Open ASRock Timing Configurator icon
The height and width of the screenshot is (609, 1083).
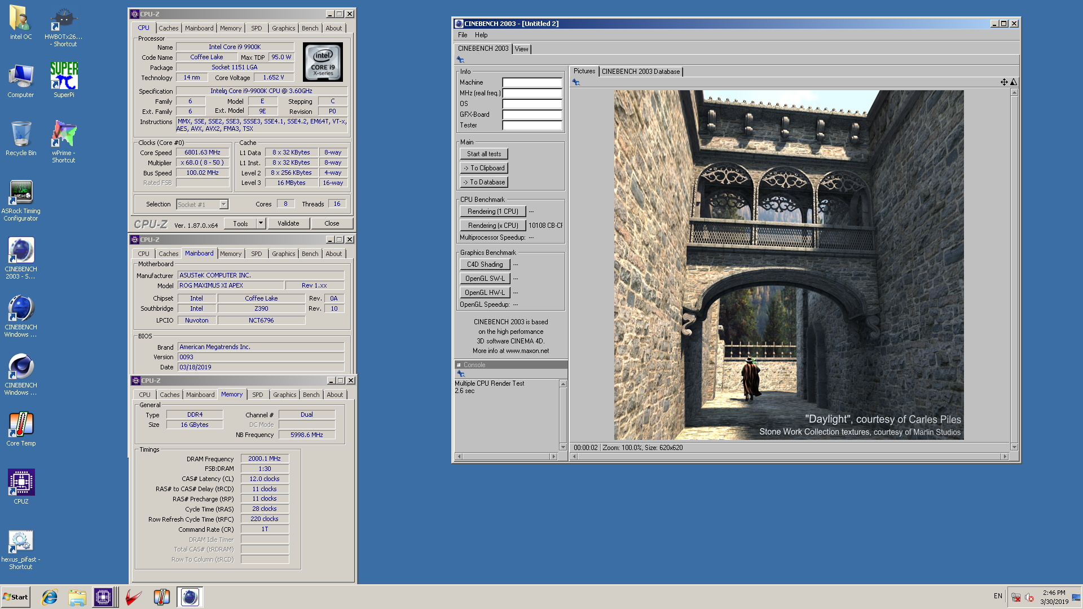tap(21, 200)
